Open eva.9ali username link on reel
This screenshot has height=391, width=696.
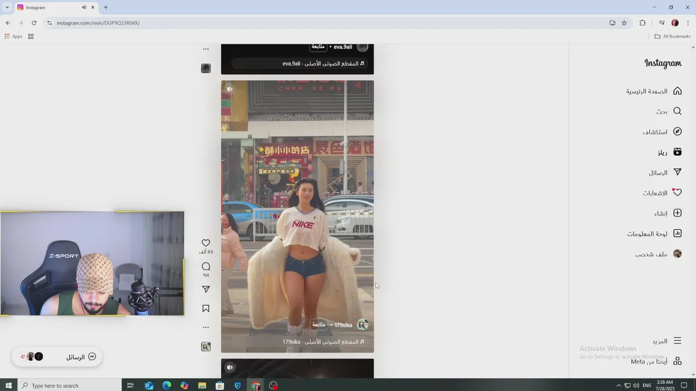pos(343,47)
